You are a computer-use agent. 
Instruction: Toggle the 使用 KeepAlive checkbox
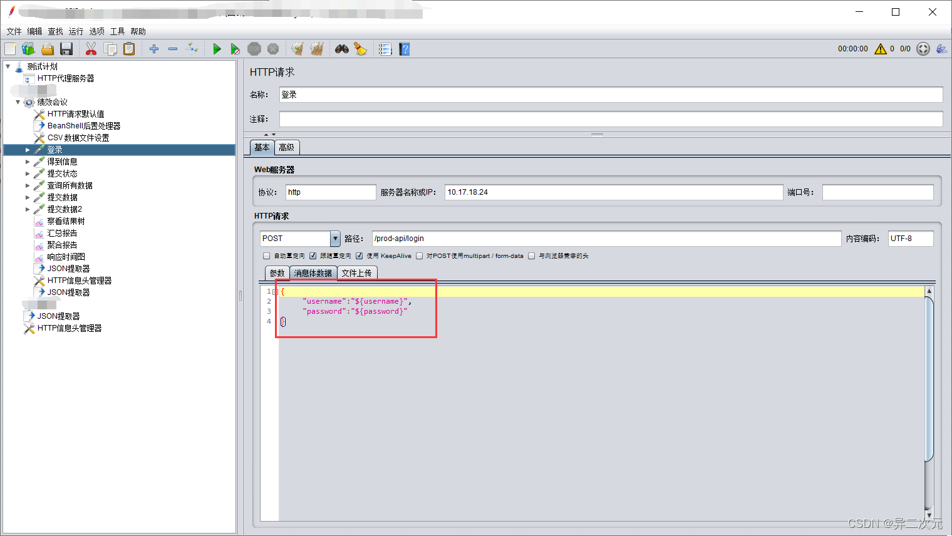pyautogui.click(x=360, y=256)
